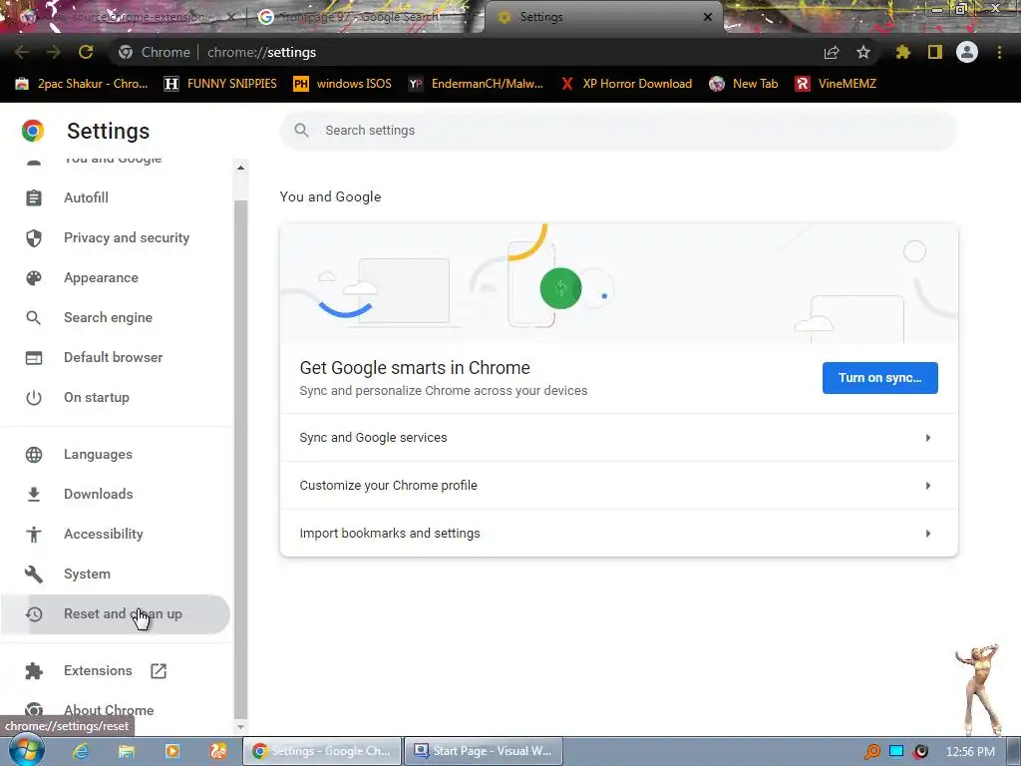1021x766 pixels.
Task: Click the forward navigation arrow
Action: (54, 52)
